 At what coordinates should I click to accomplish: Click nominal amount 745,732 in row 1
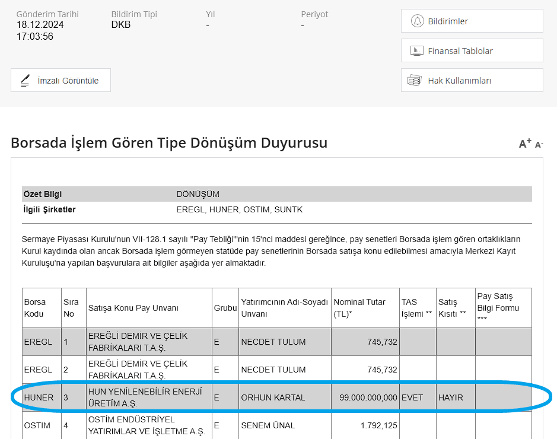(382, 342)
